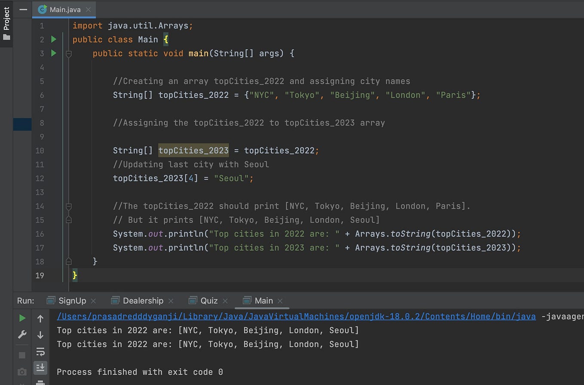The height and width of the screenshot is (385, 584).
Task: Click the Stop process icon
Action: (22, 354)
